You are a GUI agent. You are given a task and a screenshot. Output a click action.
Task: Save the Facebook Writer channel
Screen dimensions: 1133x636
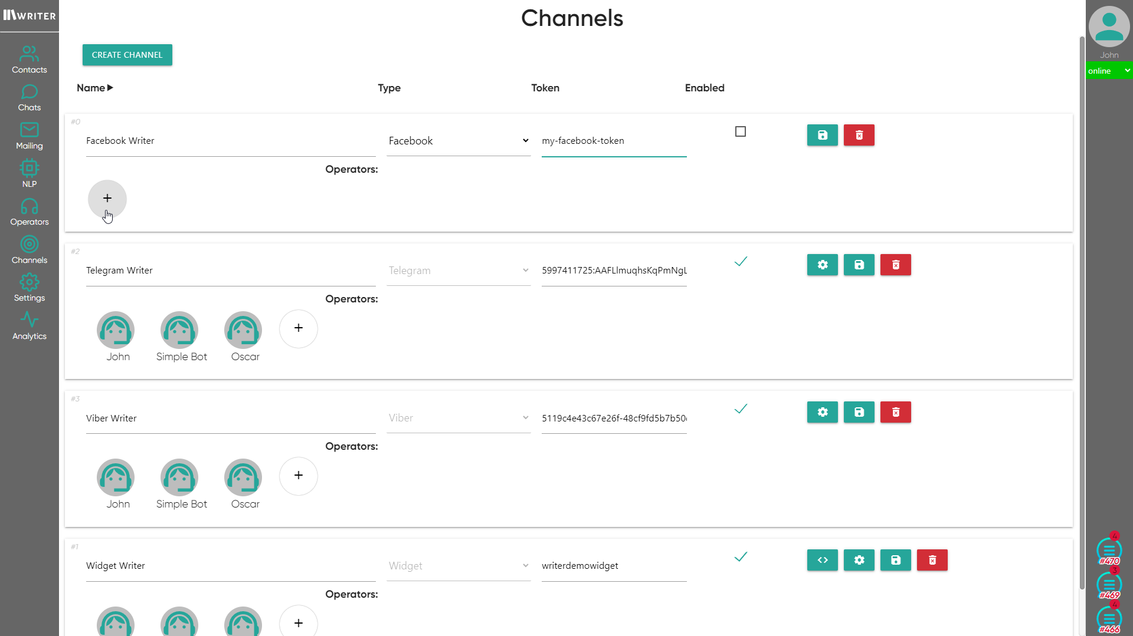[823, 135]
